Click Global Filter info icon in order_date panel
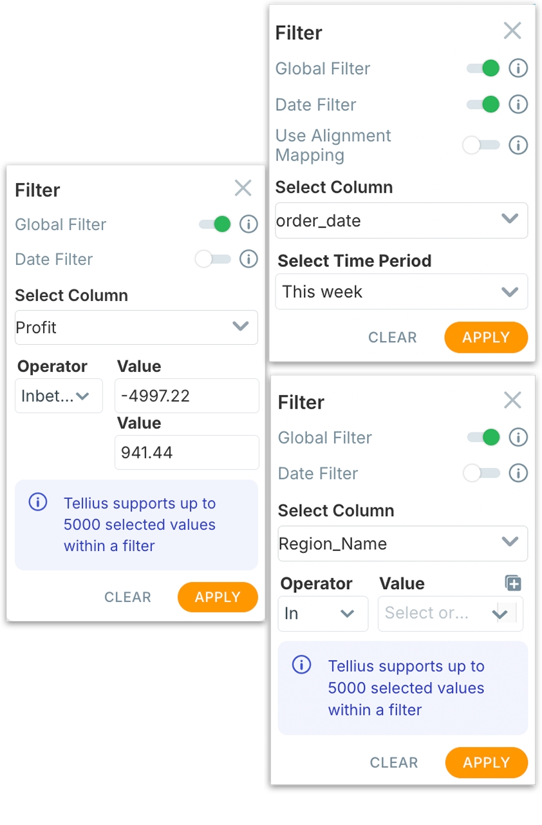542x825 pixels. click(518, 68)
